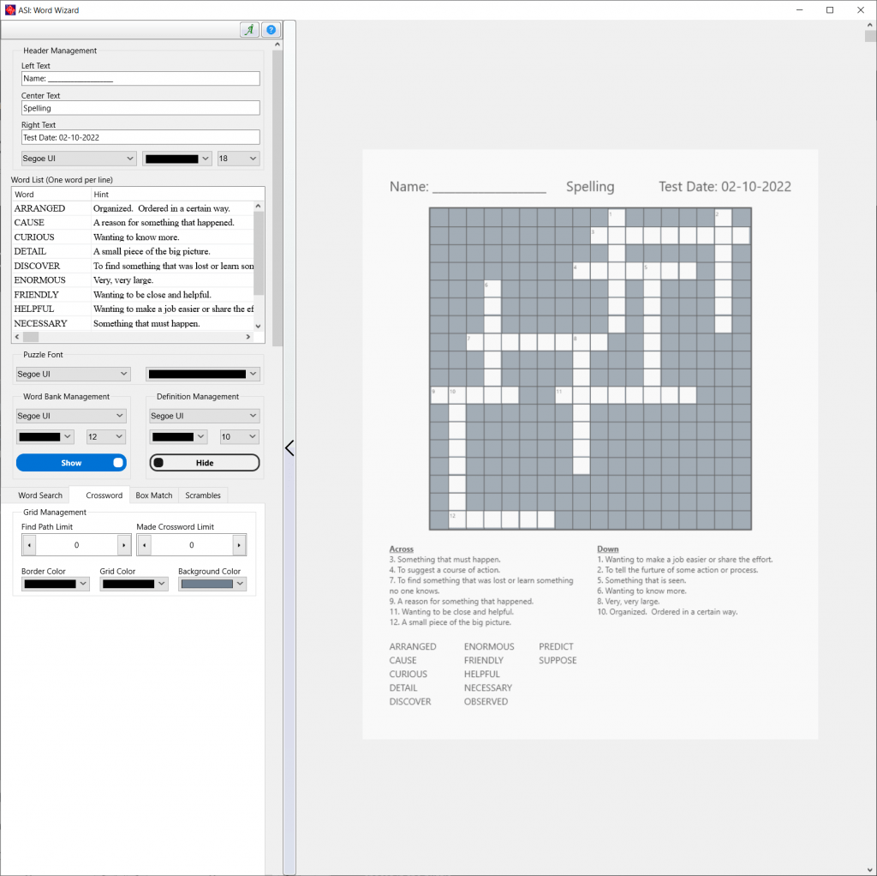
Task: Open the Border Color swatch dropdown
Action: click(55, 583)
